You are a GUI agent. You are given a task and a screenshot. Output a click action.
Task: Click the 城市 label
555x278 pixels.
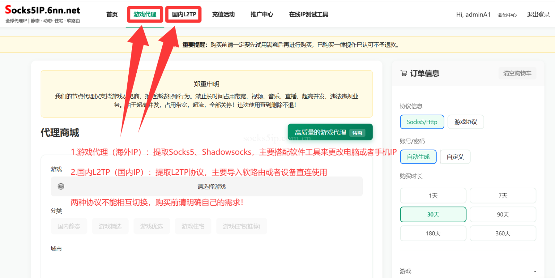56,249
